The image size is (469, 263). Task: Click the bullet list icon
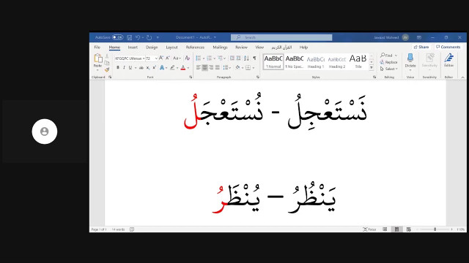199,58
